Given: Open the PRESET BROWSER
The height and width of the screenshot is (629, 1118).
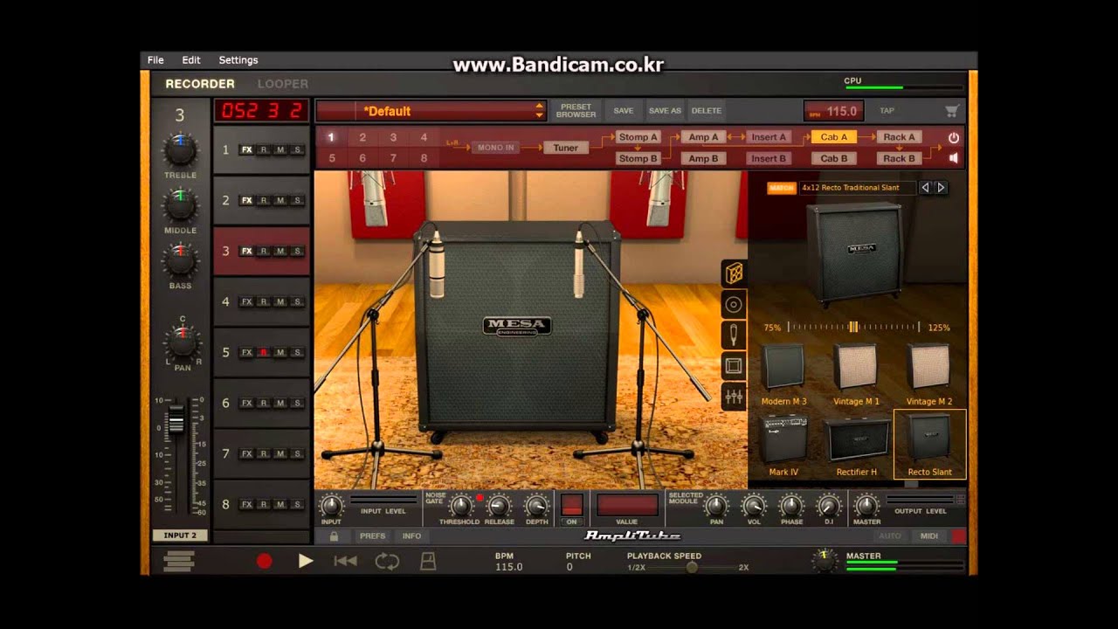Looking at the screenshot, I should click(576, 111).
